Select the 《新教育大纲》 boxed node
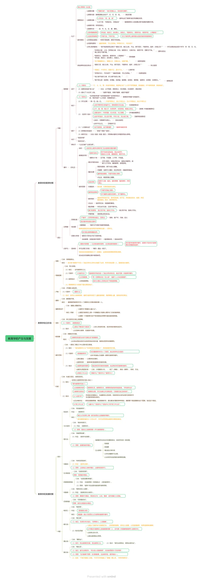This screenshot has height=580, width=203. point(83,511)
